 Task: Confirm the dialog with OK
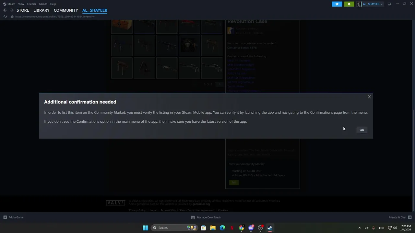click(362, 130)
